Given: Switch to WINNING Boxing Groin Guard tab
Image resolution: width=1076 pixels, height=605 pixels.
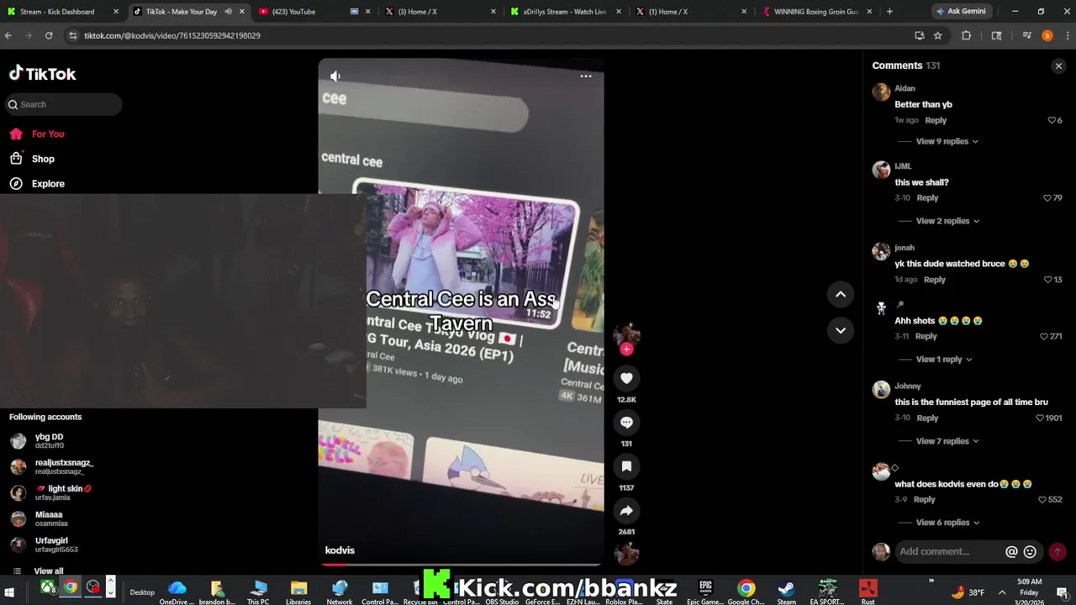Looking at the screenshot, I should 815,12.
